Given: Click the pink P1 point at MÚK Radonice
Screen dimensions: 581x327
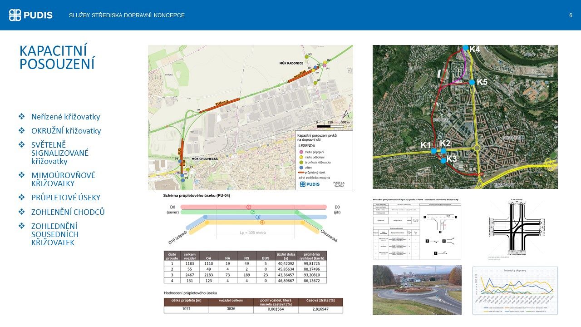Looking at the screenshot, I should [x=324, y=66].
